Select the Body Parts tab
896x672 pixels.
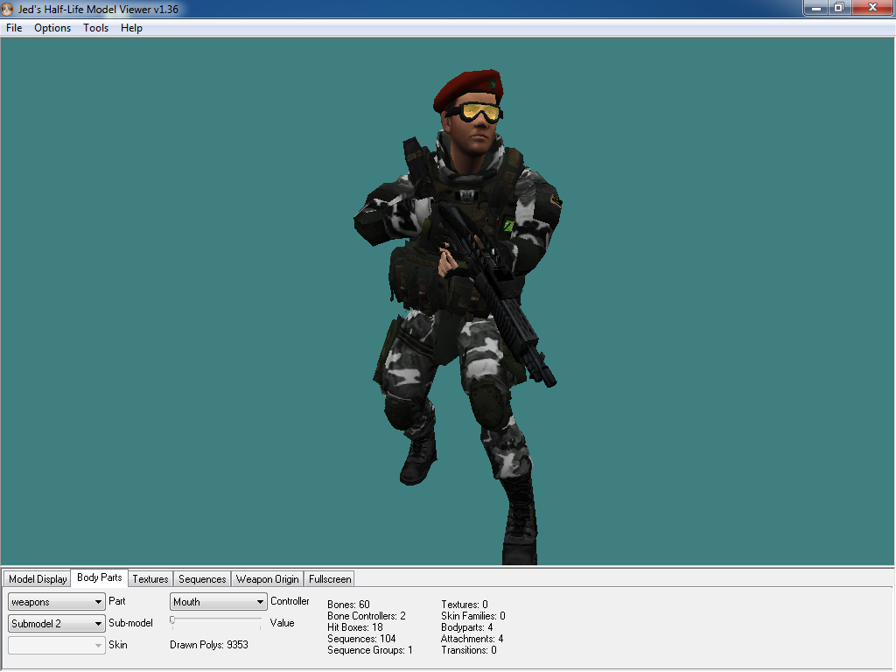[x=100, y=577]
